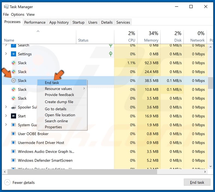Viewport: 215px width, 192px height.
Task: Click the Start process icon
Action: click(x=13, y=116)
